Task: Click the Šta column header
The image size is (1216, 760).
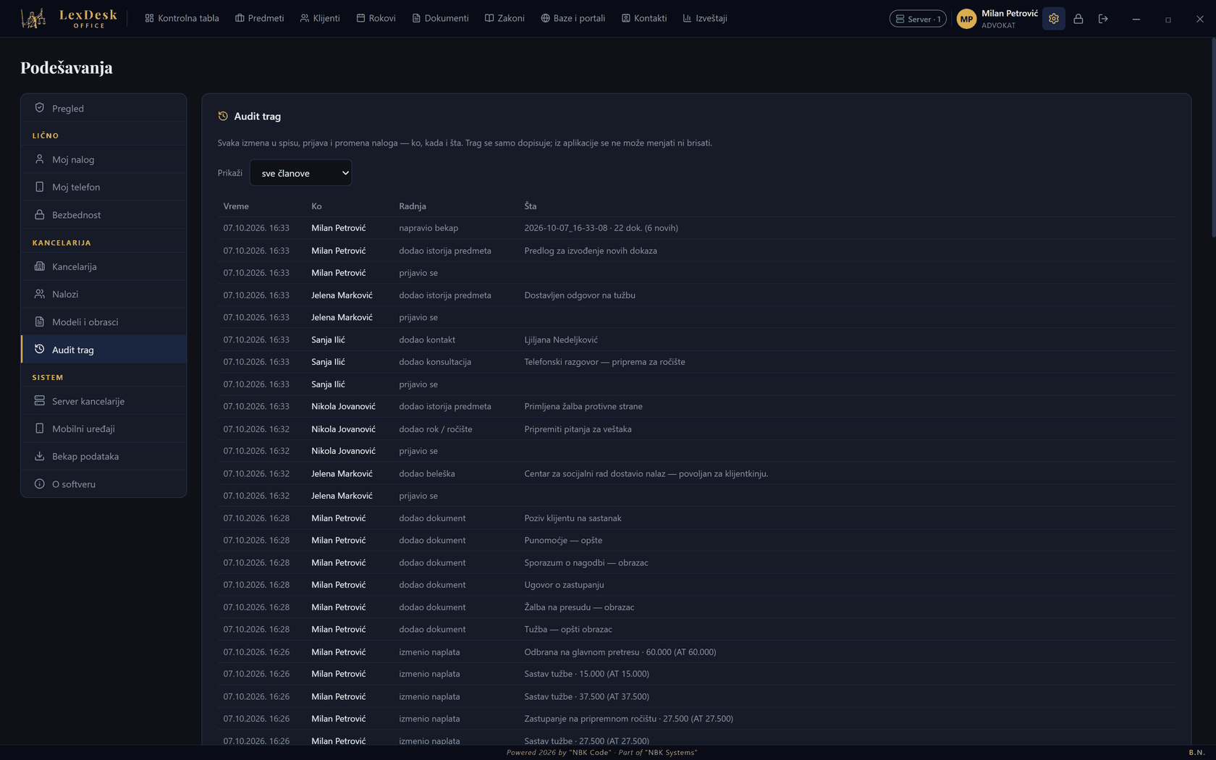Action: click(x=531, y=206)
